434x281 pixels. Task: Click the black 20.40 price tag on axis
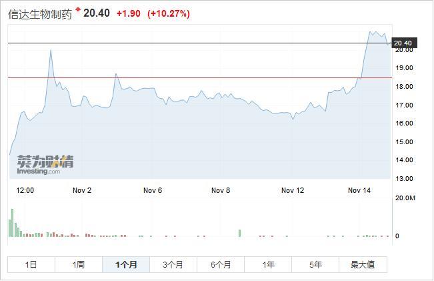(x=403, y=43)
